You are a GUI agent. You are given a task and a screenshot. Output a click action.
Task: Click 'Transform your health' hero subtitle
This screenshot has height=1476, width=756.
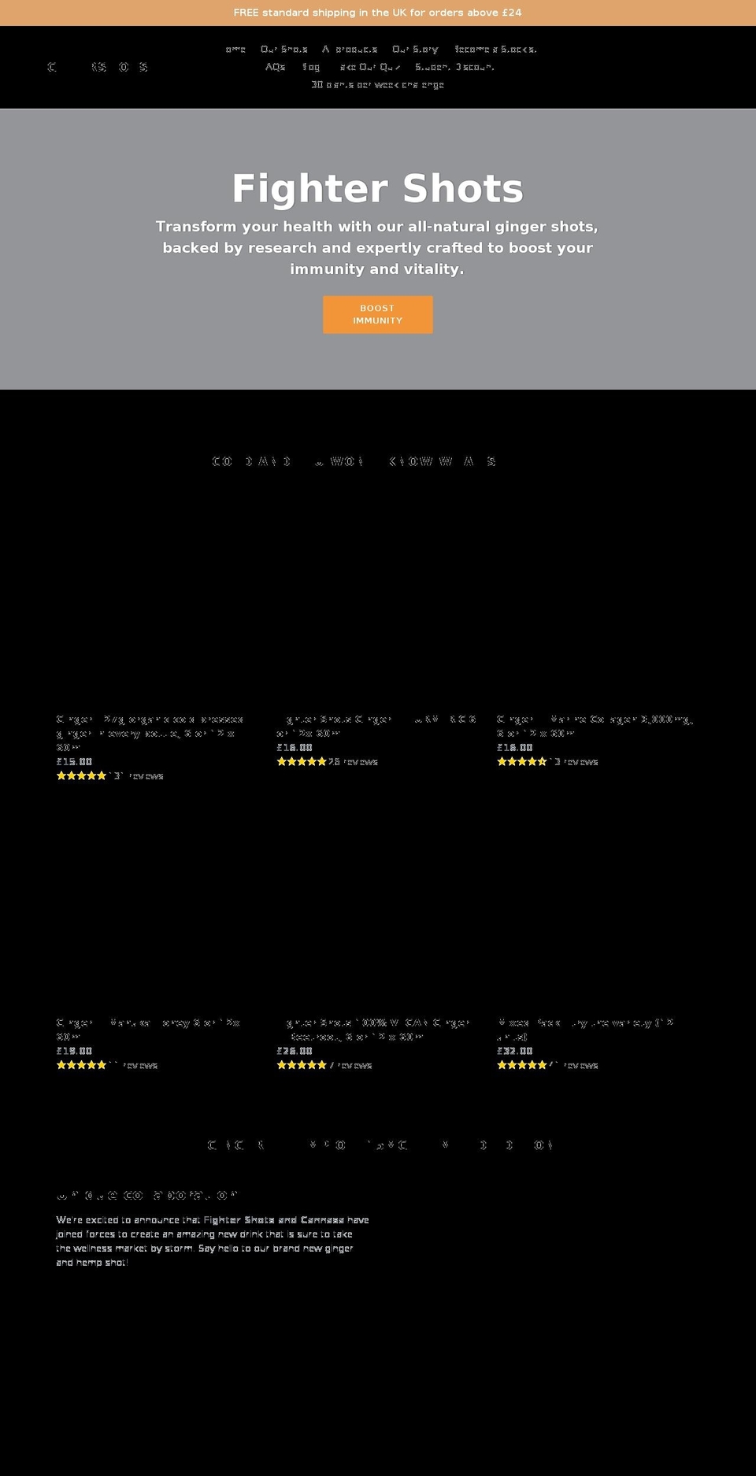(377, 247)
